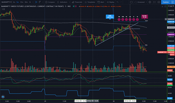
Task: Open the Indicators dialog
Action: tap(62, 2)
